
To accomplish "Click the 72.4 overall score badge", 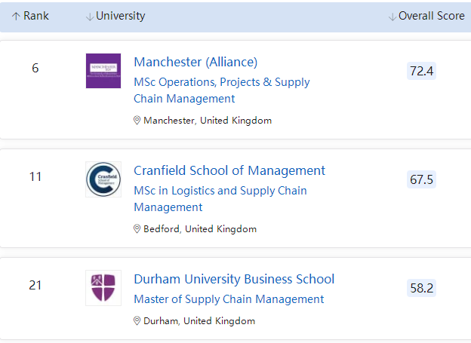I will [421, 71].
